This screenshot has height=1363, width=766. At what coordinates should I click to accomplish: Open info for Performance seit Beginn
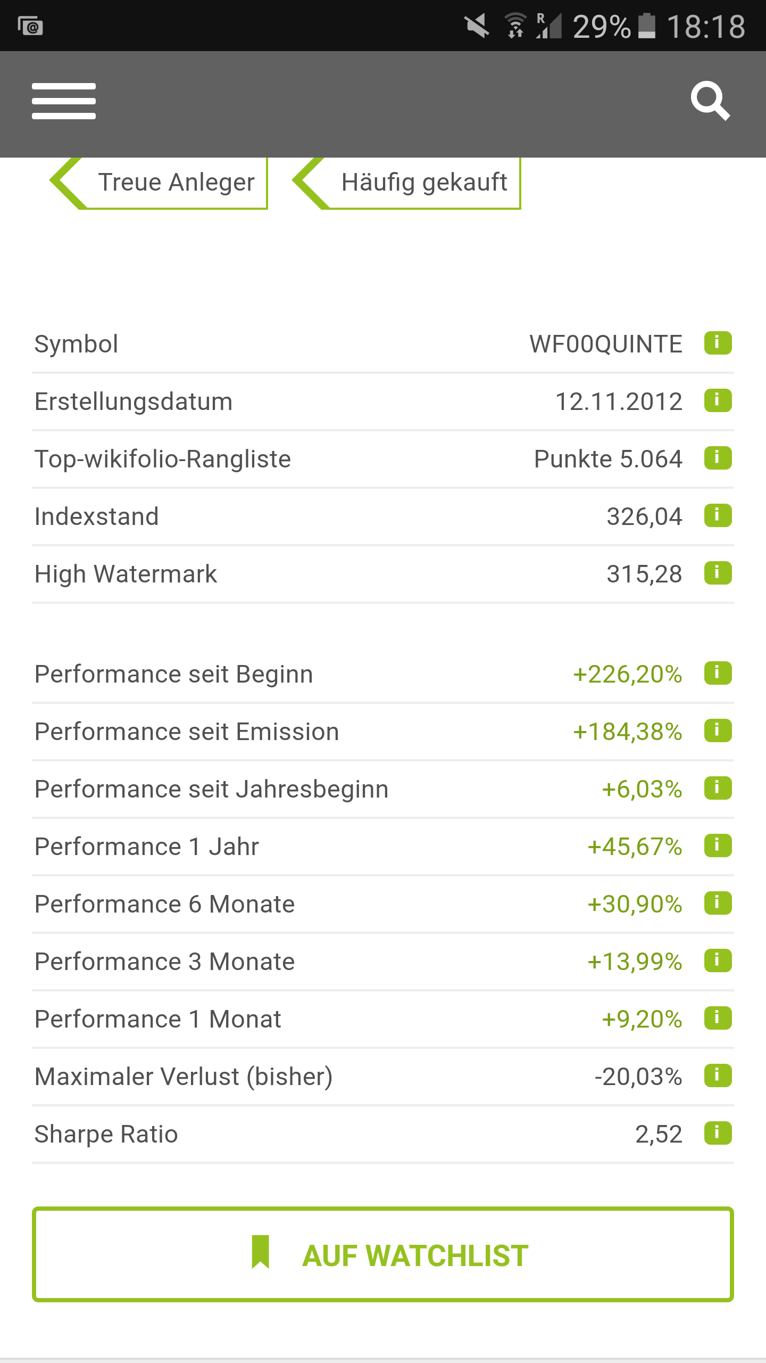click(x=718, y=673)
